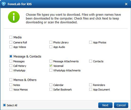Close the FoneLab dialog window
Image resolution: width=131 pixels, height=110 pixels.
pyautogui.click(x=126, y=4)
